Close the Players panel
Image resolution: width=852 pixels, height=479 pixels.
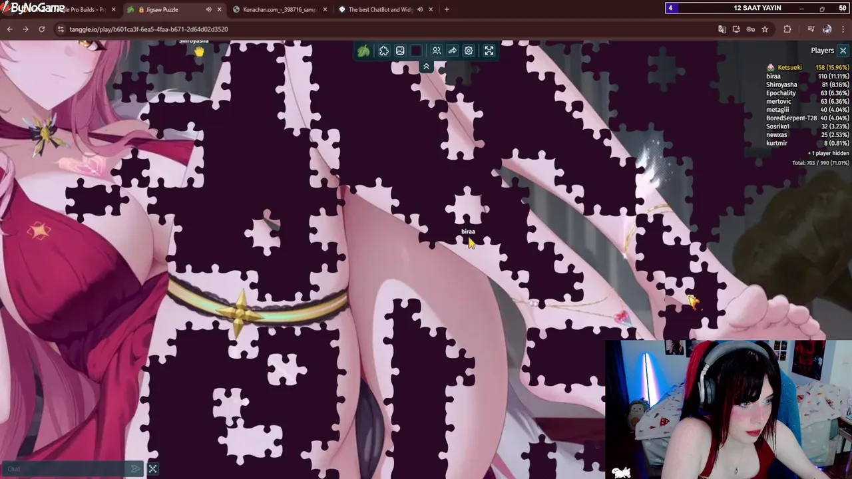tap(843, 51)
